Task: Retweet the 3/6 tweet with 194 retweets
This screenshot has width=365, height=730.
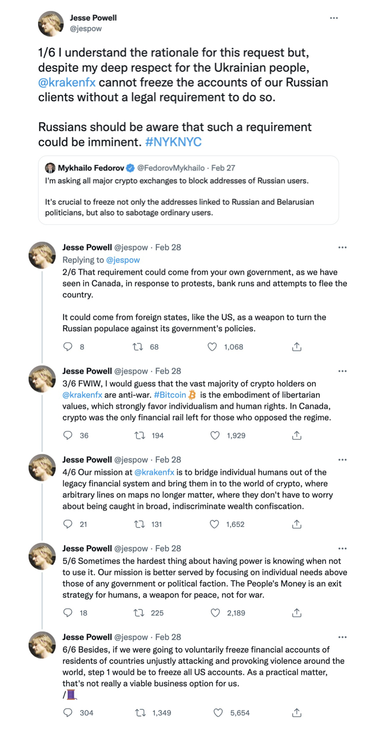Action: pyautogui.click(x=139, y=436)
